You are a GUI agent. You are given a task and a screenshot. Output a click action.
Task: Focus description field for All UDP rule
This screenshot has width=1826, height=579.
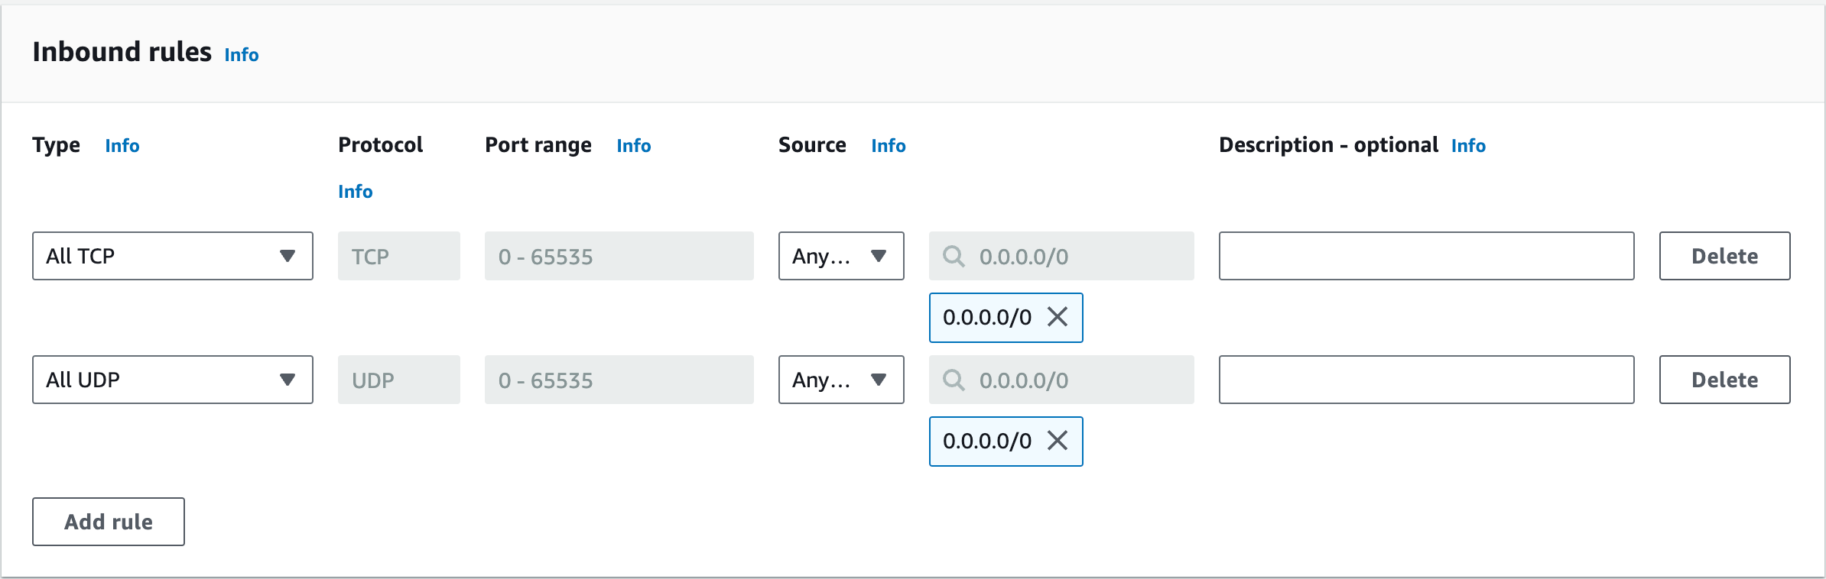click(1426, 380)
